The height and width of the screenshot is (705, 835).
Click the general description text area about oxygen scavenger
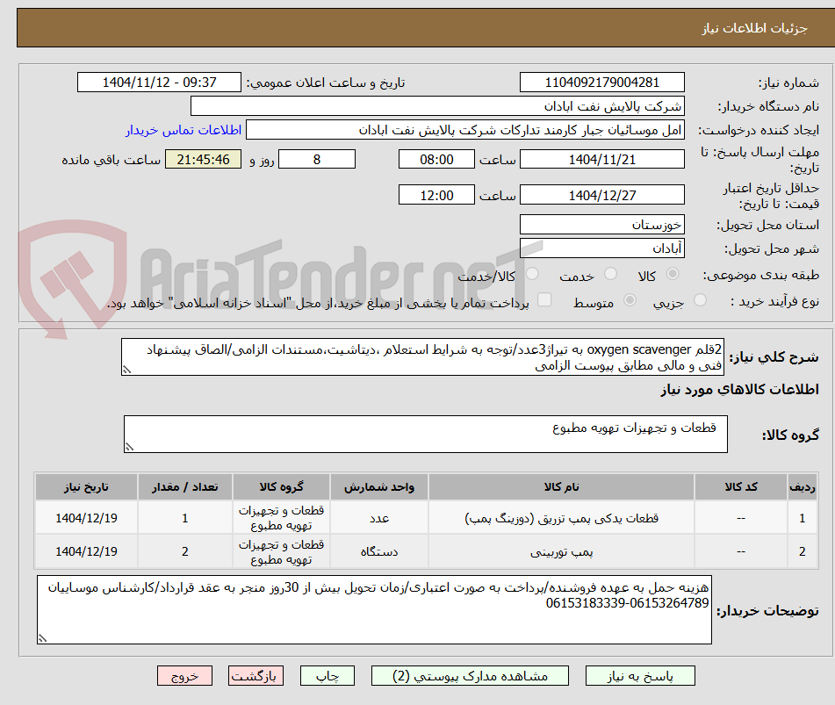(x=422, y=356)
